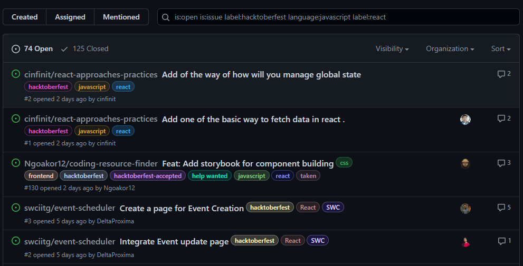The image size is (523, 266).
Task: Click checkmark icon beside 125 Closed
Action: (64, 49)
